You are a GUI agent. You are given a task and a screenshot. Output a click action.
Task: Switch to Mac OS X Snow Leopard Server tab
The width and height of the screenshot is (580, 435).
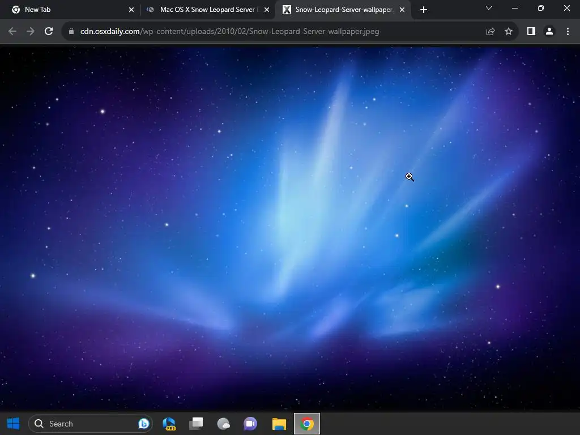coord(207,10)
